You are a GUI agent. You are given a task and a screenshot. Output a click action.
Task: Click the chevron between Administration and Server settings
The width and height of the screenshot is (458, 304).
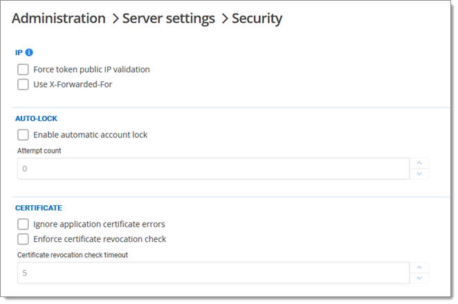(x=114, y=19)
